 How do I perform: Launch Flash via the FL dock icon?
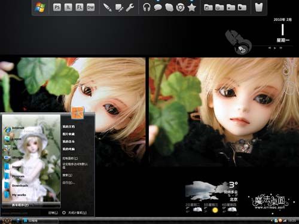pyautogui.click(x=80, y=8)
